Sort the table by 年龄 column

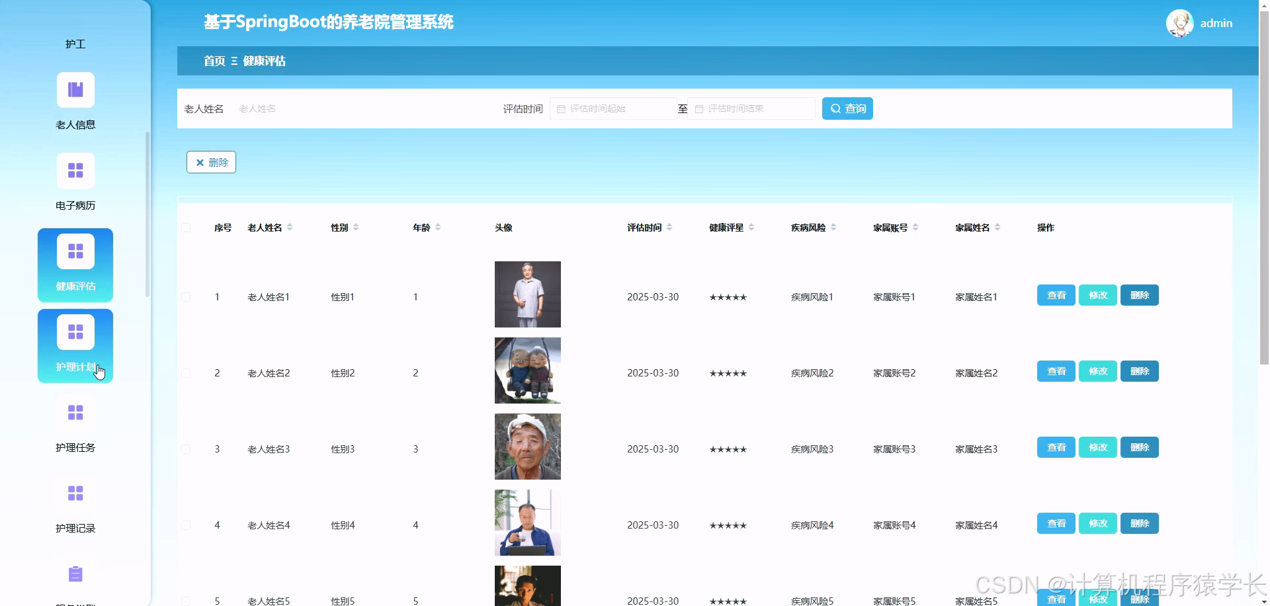439,227
